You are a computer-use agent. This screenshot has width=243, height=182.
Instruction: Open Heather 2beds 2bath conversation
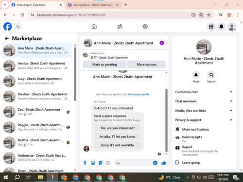[x=36, y=97]
